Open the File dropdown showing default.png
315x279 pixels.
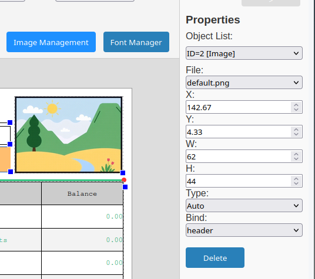click(244, 83)
